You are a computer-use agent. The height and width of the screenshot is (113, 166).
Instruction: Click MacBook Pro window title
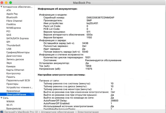pyautogui.click(x=82, y=3)
